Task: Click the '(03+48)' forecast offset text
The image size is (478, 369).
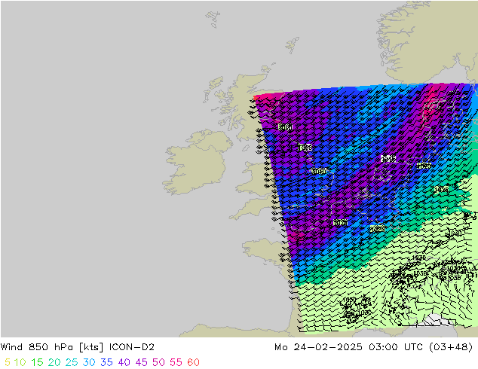Action: point(451,347)
